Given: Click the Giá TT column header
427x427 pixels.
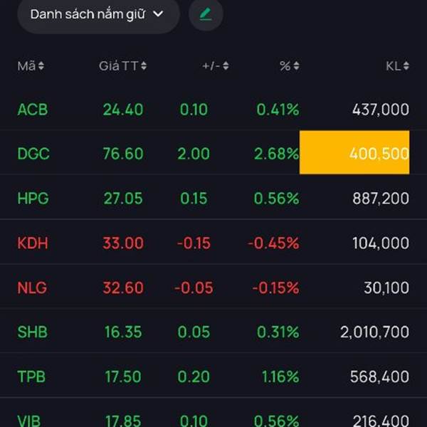Looking at the screenshot, I should click(x=118, y=66).
